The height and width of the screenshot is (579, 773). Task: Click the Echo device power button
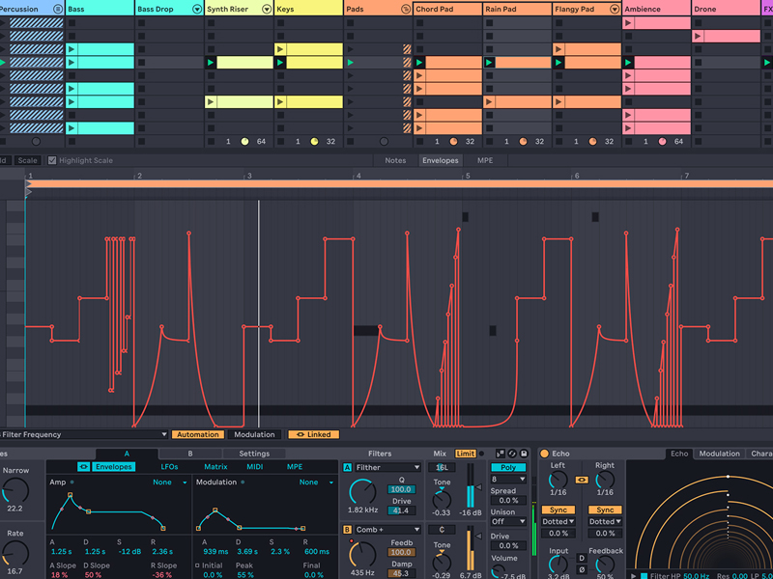point(544,454)
